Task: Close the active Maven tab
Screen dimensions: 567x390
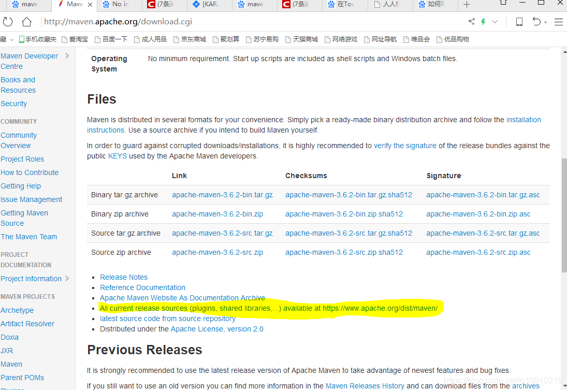Action: click(x=90, y=4)
